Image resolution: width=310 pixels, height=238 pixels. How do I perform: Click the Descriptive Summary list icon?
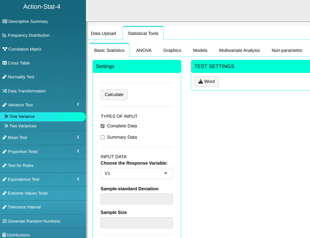click(x=5, y=22)
